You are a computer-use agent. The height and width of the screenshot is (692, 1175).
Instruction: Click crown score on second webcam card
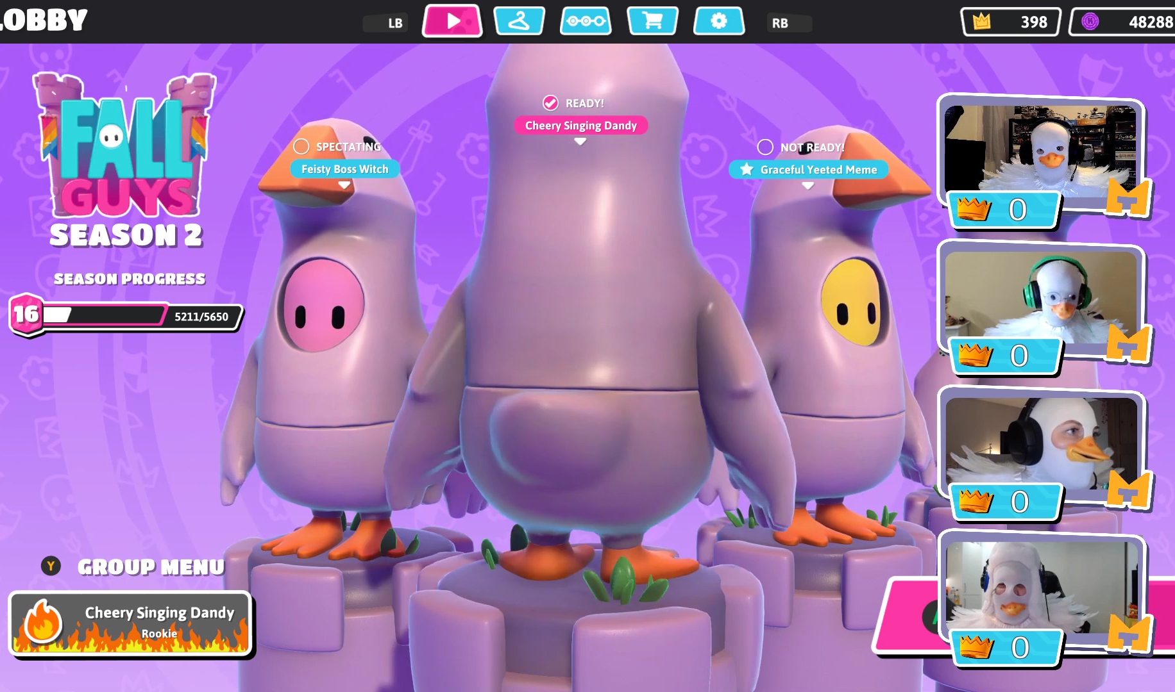coord(1004,356)
